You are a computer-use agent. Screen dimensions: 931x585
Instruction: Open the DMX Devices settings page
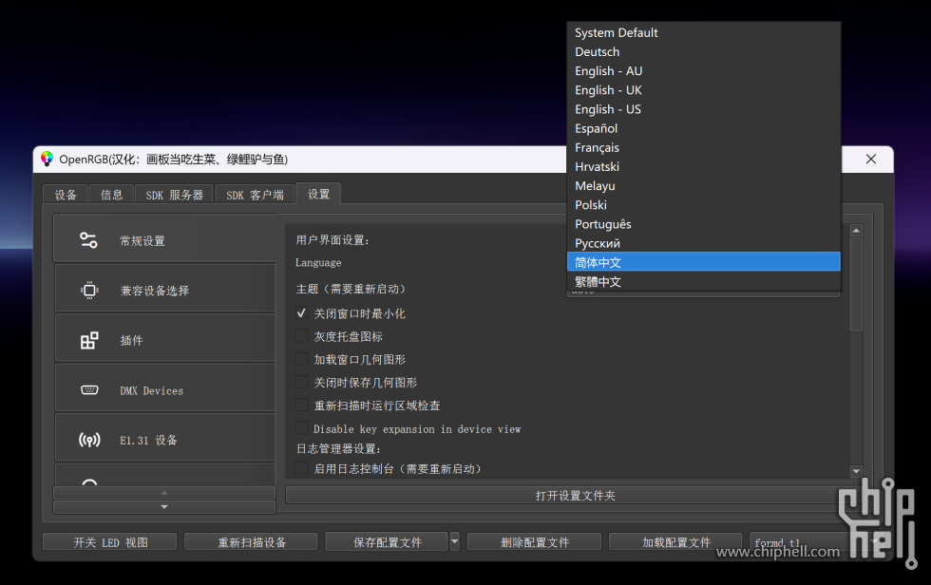165,388
